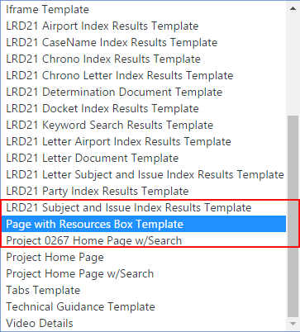Click the scrollbar down arrow
Viewport: 300px width, 332px height.
pyautogui.click(x=293, y=324)
